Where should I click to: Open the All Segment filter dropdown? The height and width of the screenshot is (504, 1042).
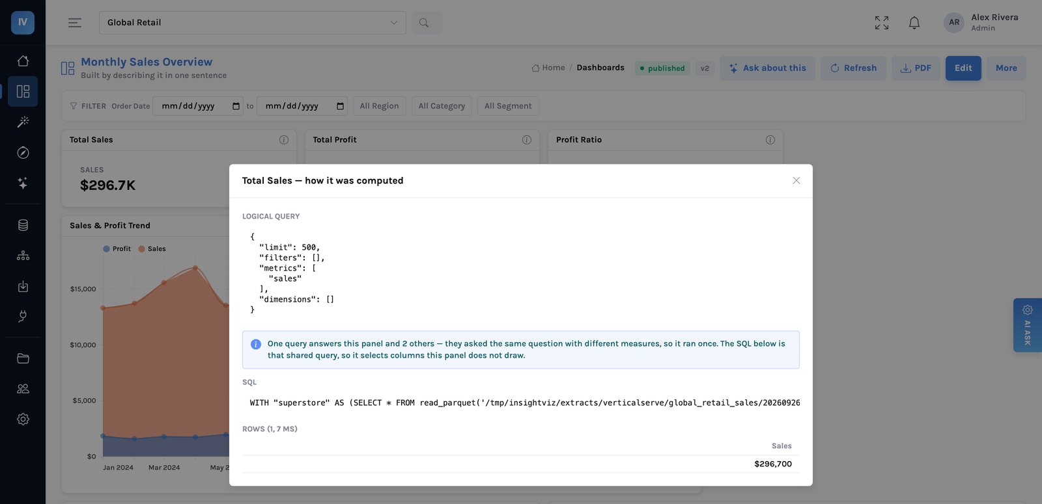[508, 106]
